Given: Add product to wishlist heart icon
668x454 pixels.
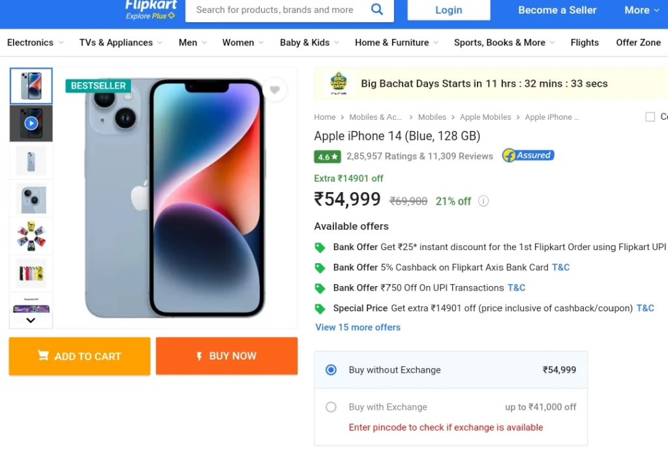Looking at the screenshot, I should coord(275,90).
